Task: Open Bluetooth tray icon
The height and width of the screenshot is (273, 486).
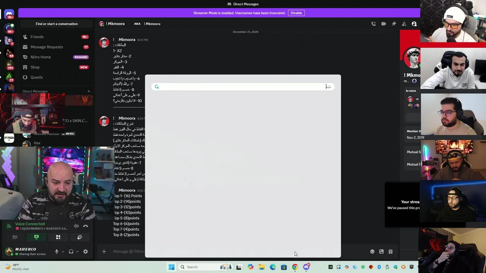Action: click(379, 267)
